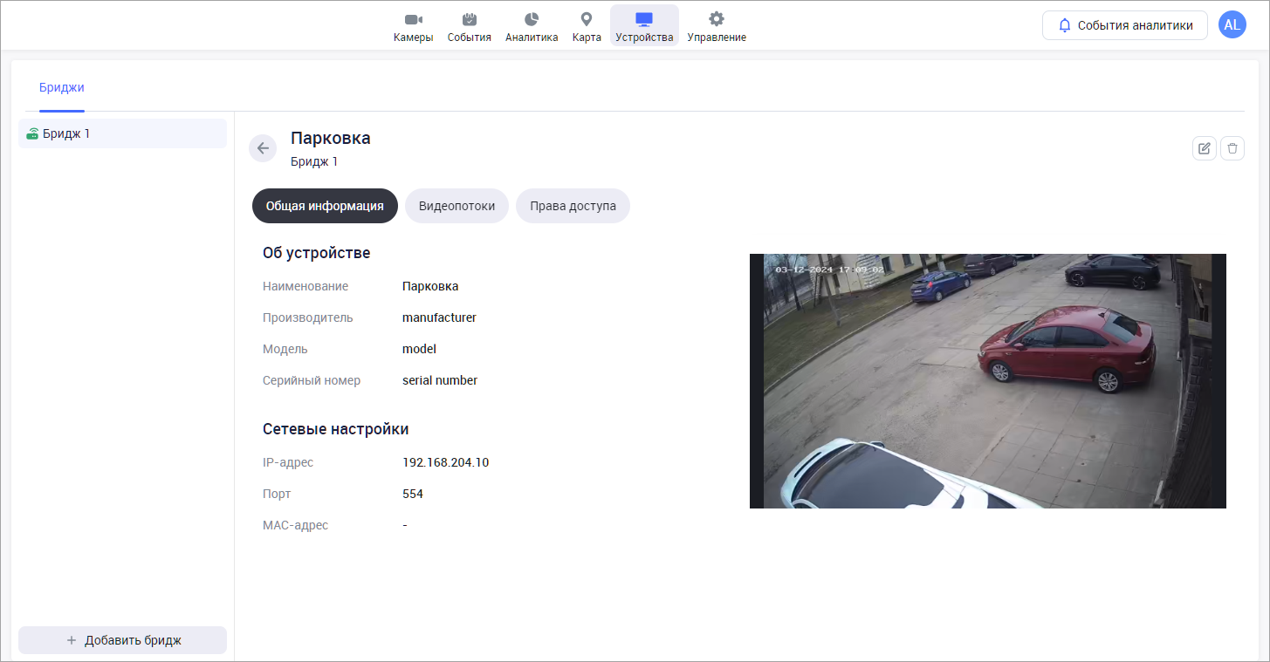Click the IP address value 192.168.204.10
Image resolution: width=1270 pixels, height=662 pixels.
point(445,462)
